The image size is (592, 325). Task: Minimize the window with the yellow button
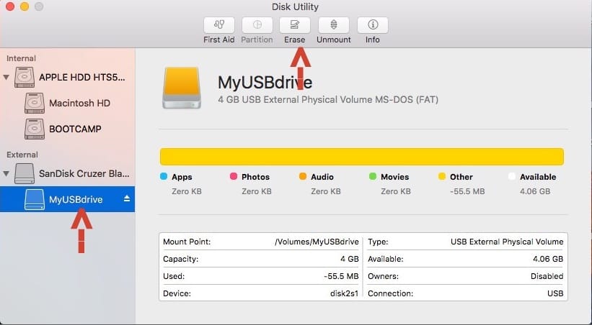coord(25,6)
